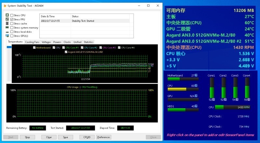Click the CPU chip icon beside Stress CPU
Image resolution: width=260 pixels, height=143 pixels.
[7, 15]
